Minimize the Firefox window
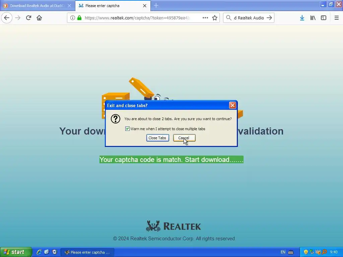The width and height of the screenshot is (343, 257). click(x=323, y=4)
